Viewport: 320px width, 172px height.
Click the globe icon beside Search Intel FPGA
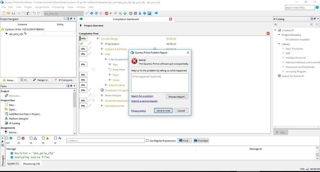coord(317,8)
